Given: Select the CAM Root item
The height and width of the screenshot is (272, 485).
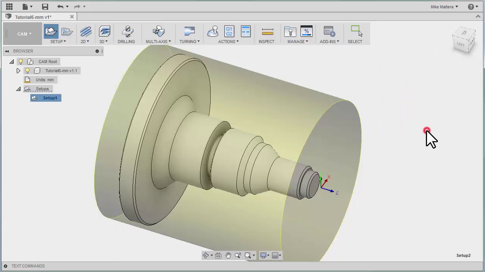Looking at the screenshot, I should (47, 62).
